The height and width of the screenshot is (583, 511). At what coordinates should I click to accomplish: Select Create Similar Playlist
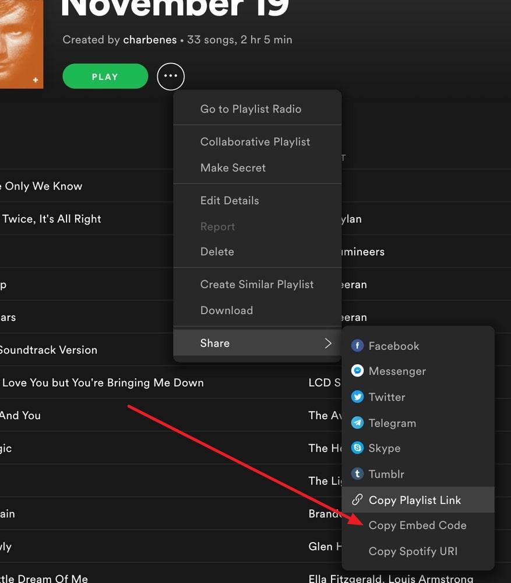(x=257, y=284)
